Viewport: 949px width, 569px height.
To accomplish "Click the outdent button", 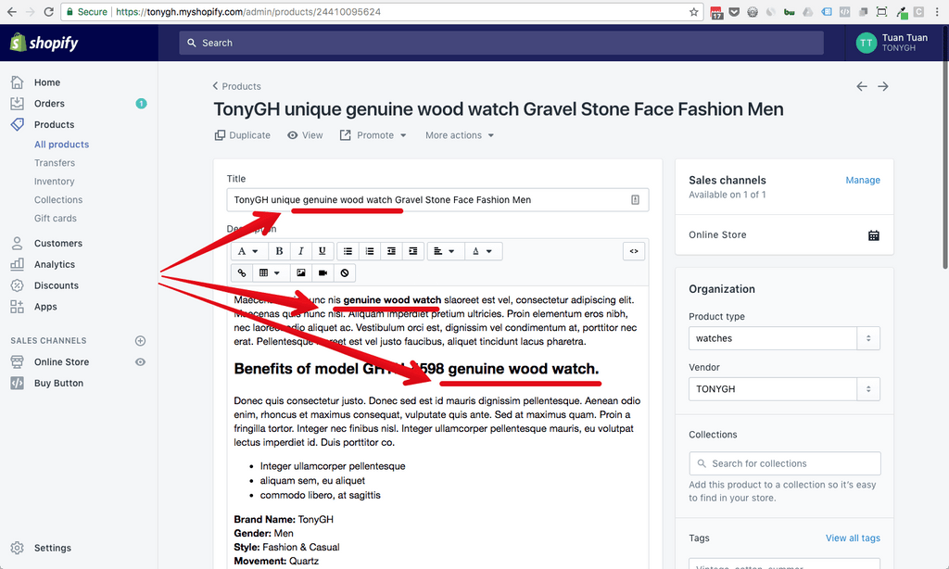I will (392, 251).
